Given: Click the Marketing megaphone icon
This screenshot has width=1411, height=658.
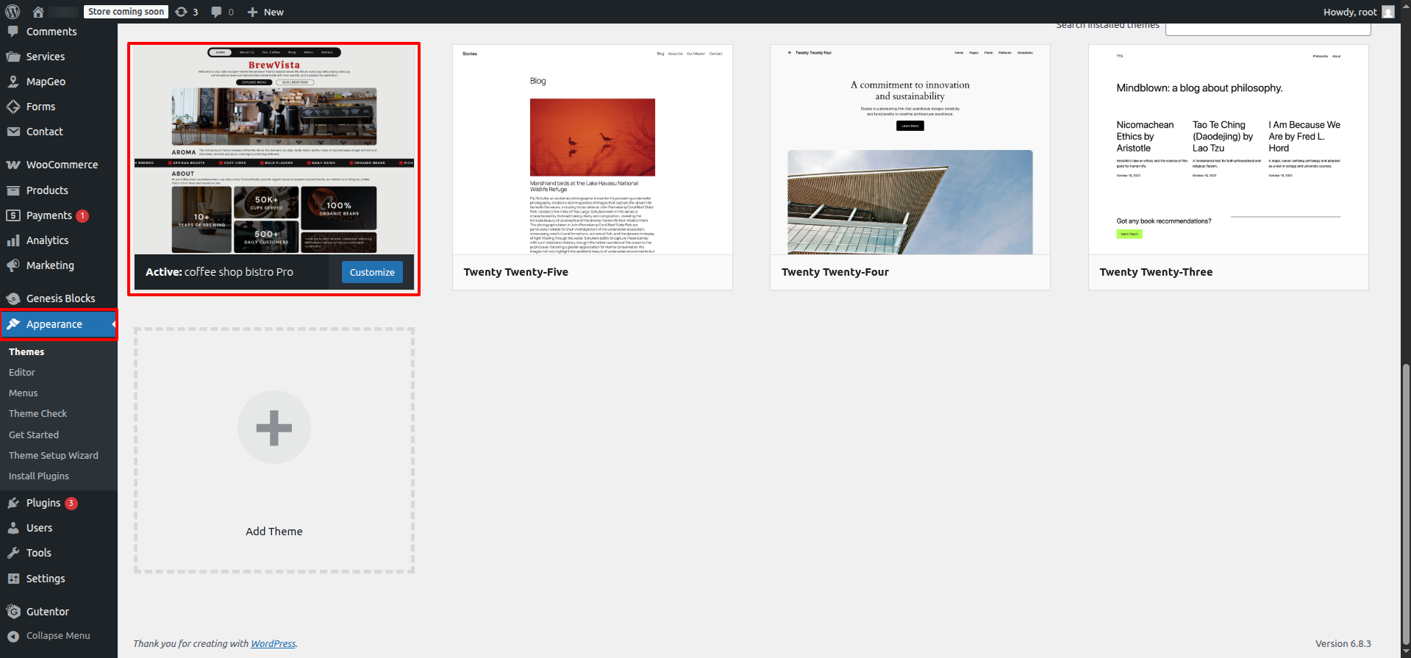Looking at the screenshot, I should (13, 265).
